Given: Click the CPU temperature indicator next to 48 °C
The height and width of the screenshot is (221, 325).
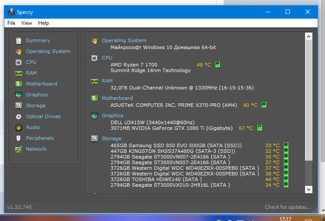Looking at the screenshot, I should pyautogui.click(x=218, y=64).
